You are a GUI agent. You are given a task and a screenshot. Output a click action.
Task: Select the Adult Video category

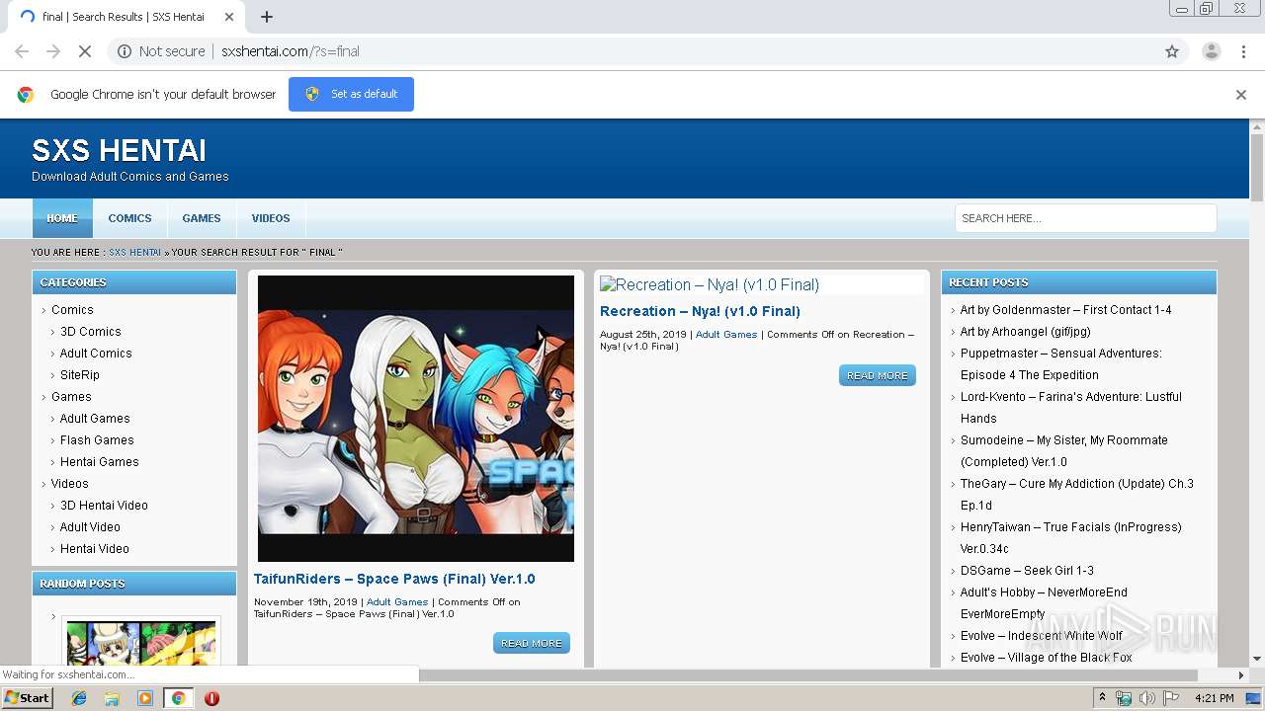[90, 527]
